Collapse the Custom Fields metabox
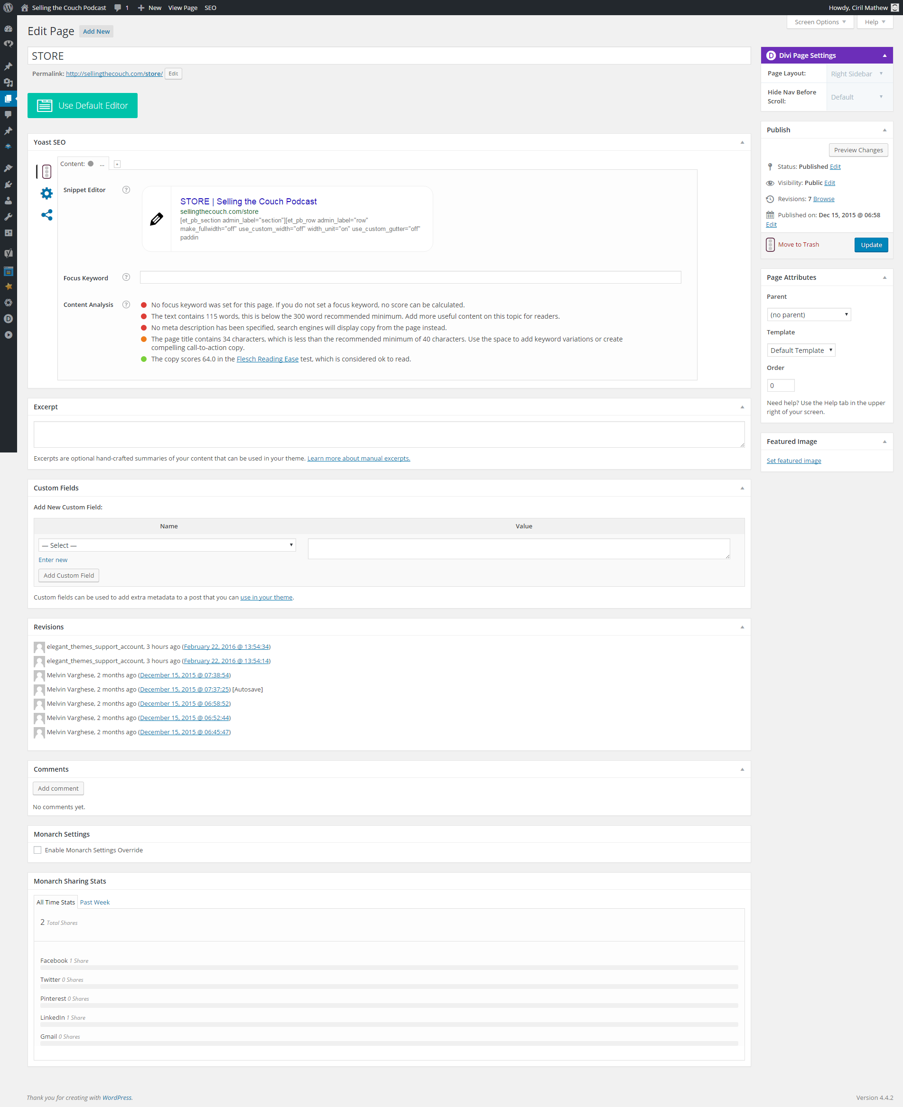The height and width of the screenshot is (1107, 903). point(742,488)
